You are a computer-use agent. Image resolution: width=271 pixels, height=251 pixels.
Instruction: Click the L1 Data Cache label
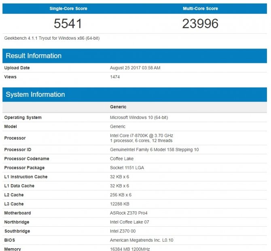coord(19,186)
